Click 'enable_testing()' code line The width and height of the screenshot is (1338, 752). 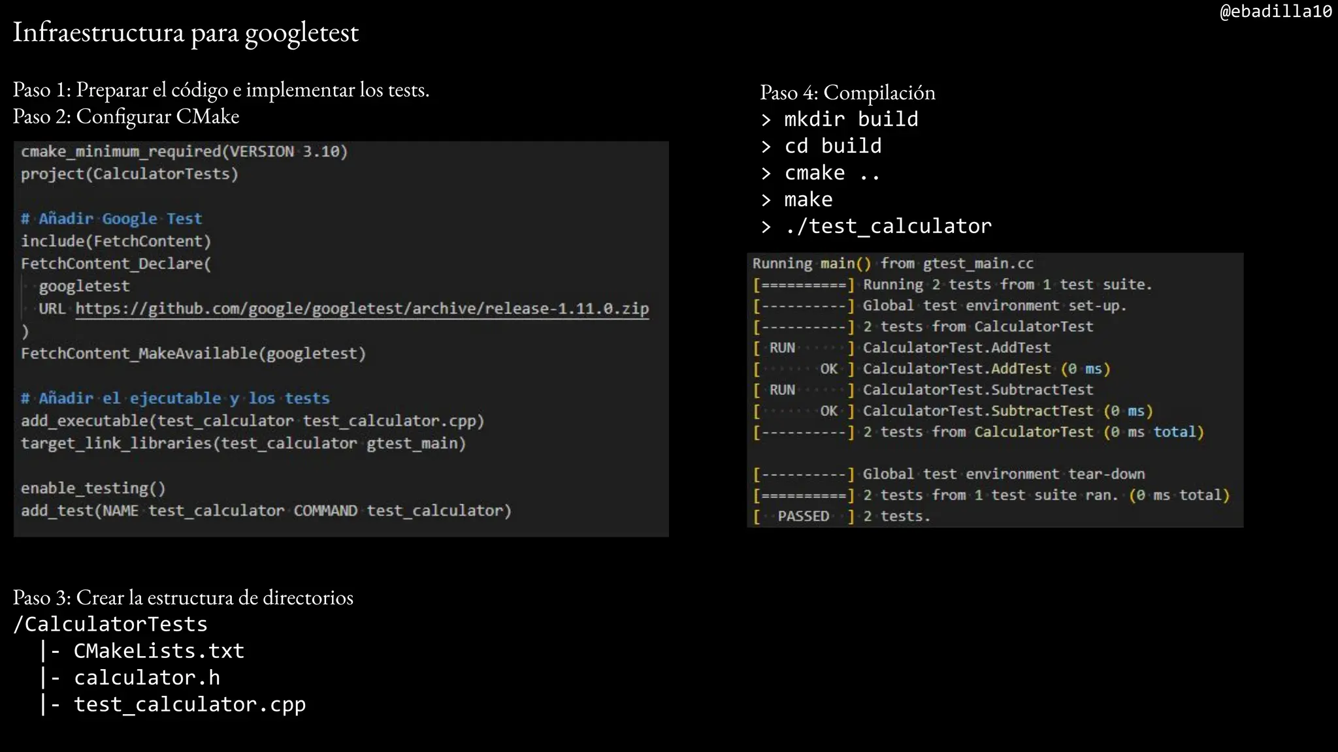[93, 488]
